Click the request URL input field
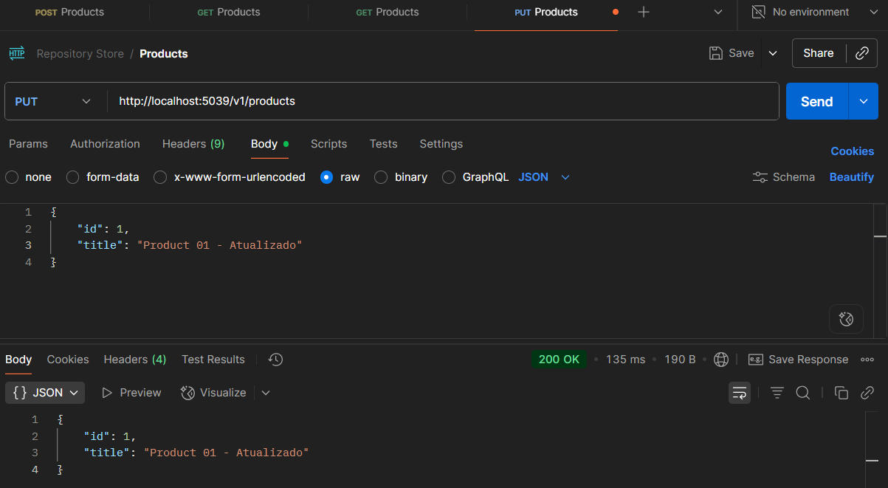 pyautogui.click(x=443, y=101)
